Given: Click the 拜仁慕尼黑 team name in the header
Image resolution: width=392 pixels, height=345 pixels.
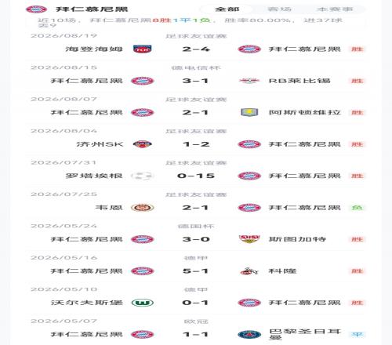Looking at the screenshot, I should coord(92,9).
